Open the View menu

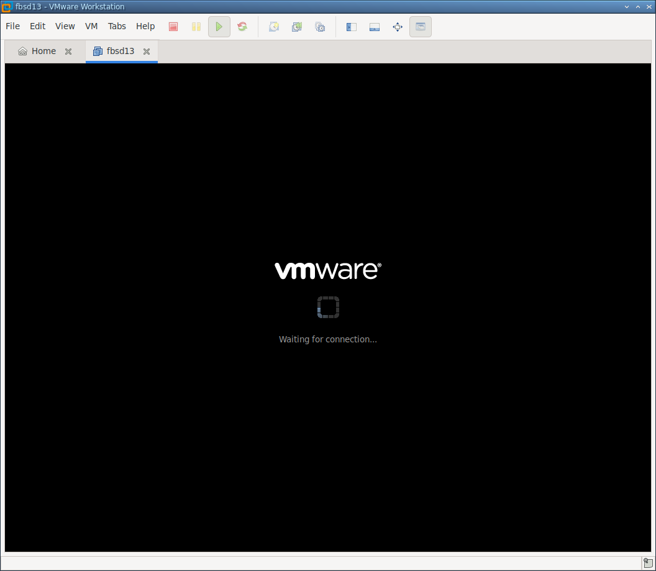(x=65, y=26)
